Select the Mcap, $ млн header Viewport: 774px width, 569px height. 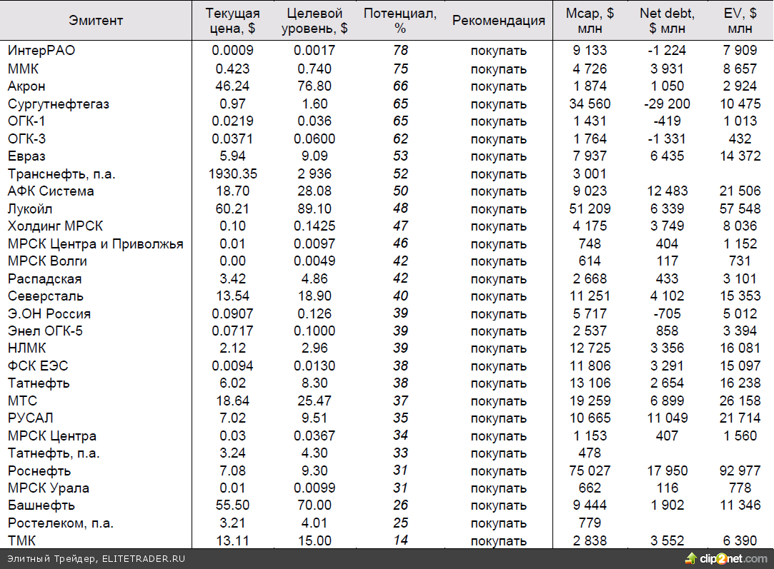(x=590, y=21)
